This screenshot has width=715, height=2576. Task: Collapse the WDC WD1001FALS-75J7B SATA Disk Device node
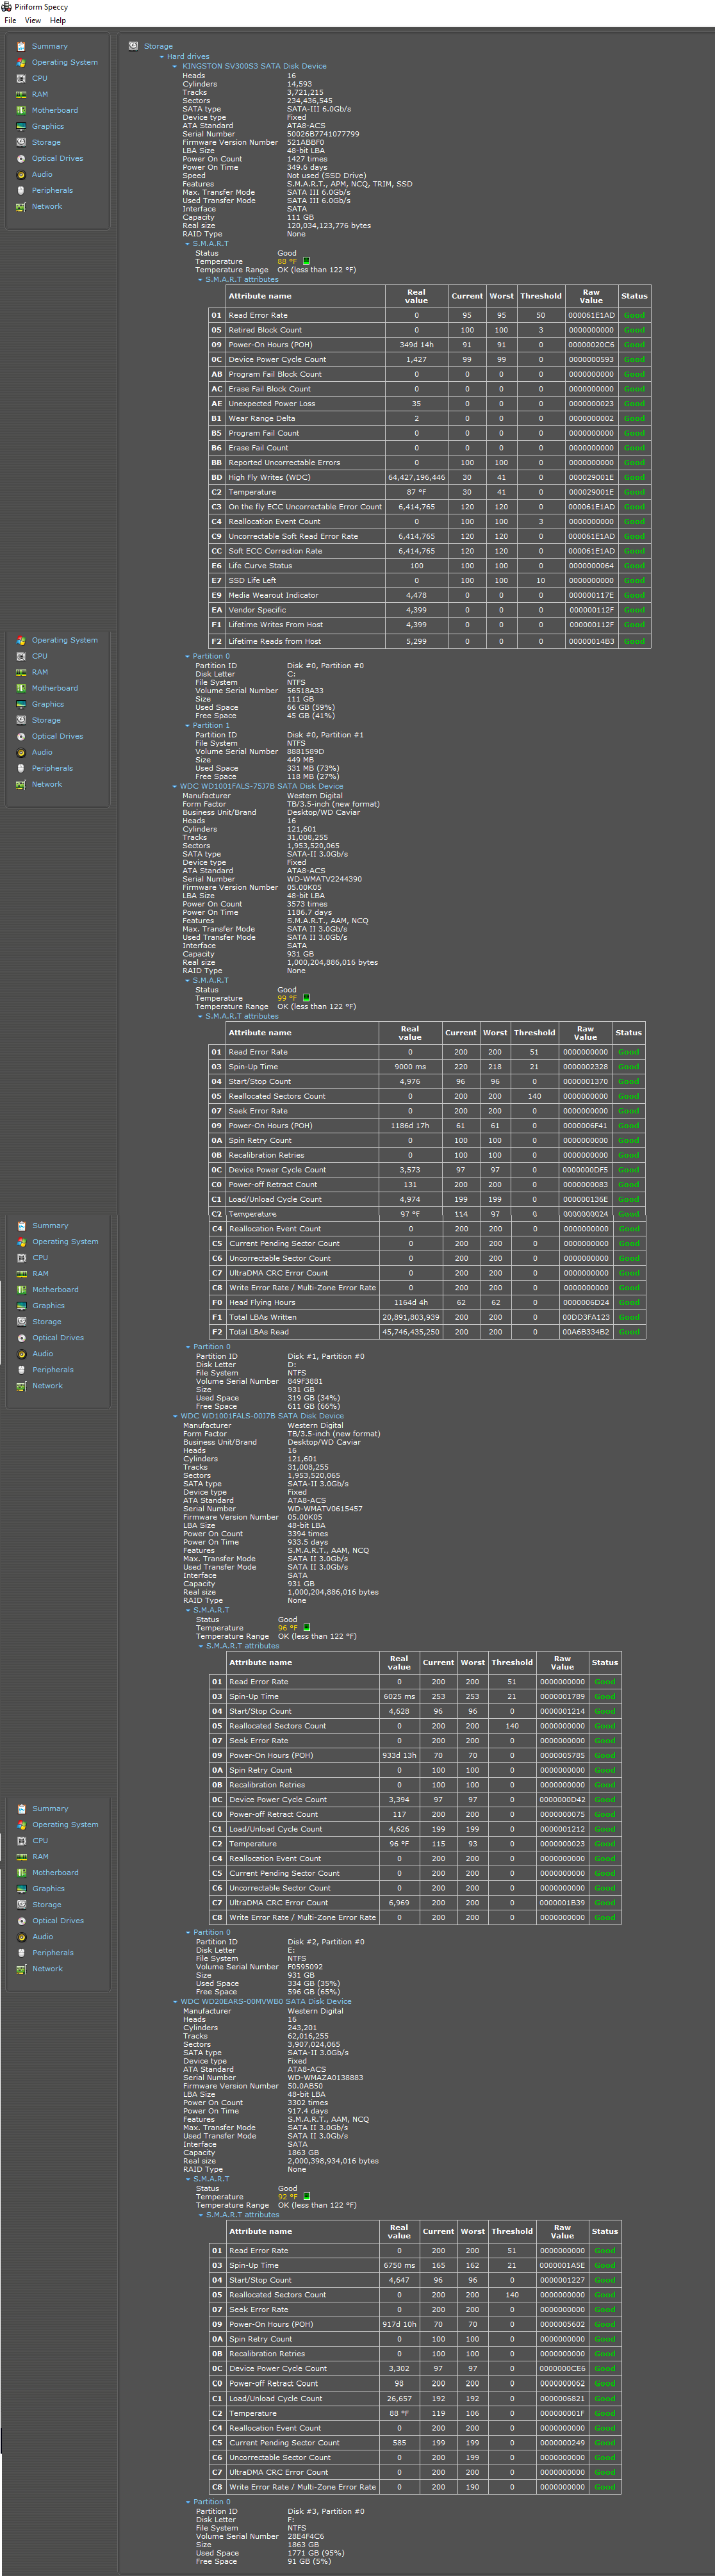point(175,786)
